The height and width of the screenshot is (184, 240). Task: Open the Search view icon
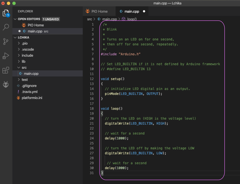pyautogui.click(x=6, y=27)
